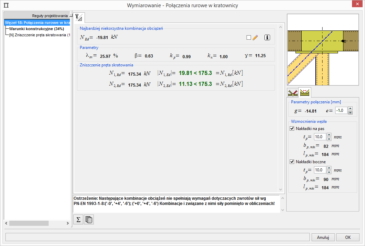
Task: Click the tree panel horizontal scrollbar
Action: tap(29, 223)
